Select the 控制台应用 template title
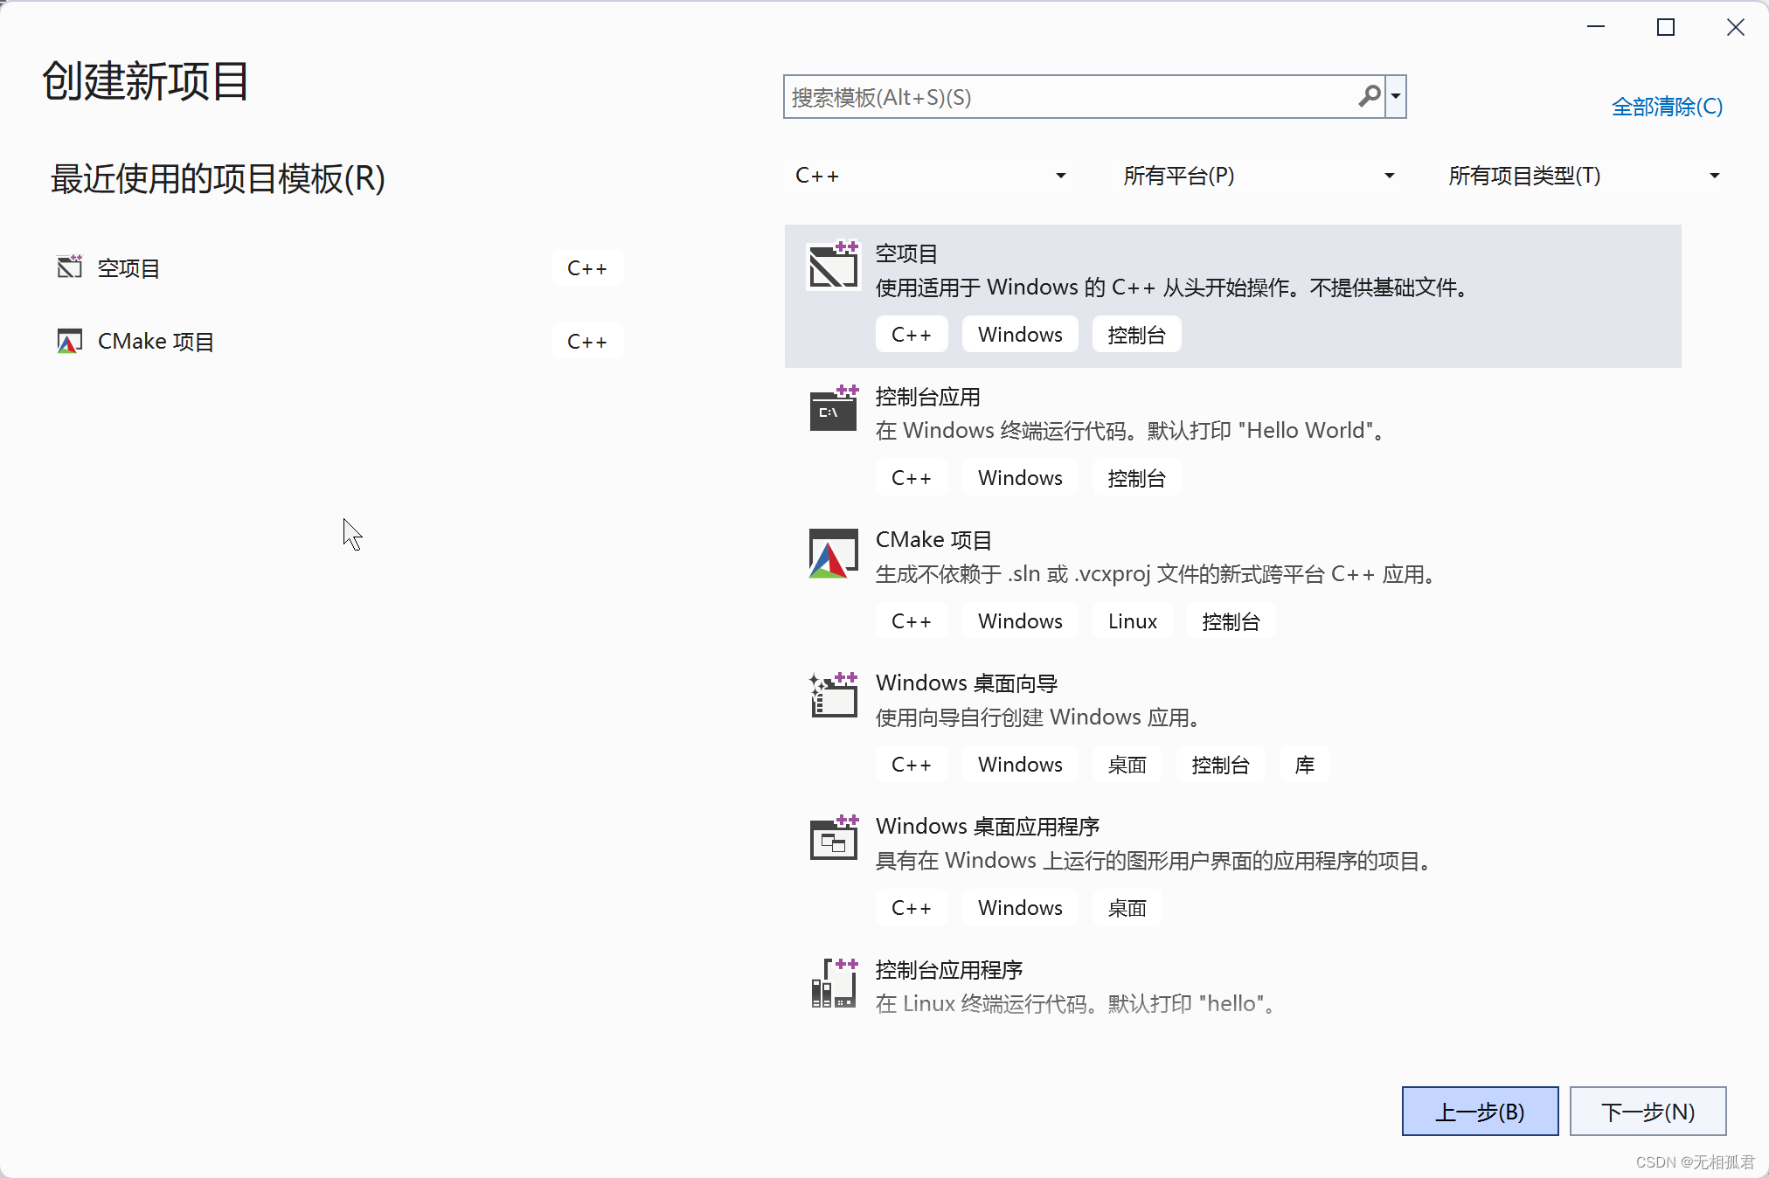Screen dimensions: 1769x1178 927,397
